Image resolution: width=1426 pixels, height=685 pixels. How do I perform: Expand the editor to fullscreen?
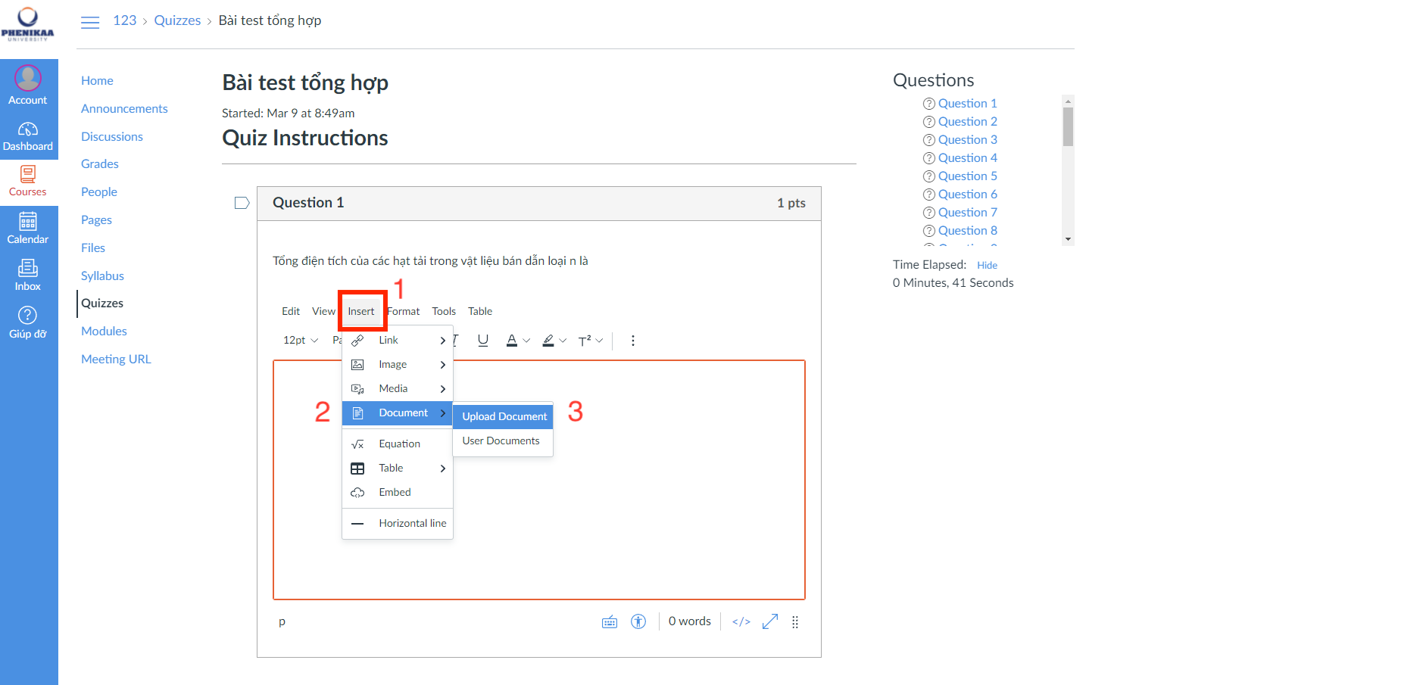click(x=770, y=621)
